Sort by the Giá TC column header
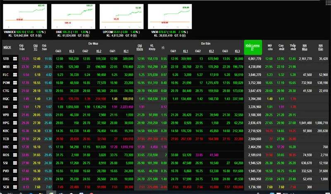Image resolution: width=331 pixels, height=194 pixels. pos(35,47)
